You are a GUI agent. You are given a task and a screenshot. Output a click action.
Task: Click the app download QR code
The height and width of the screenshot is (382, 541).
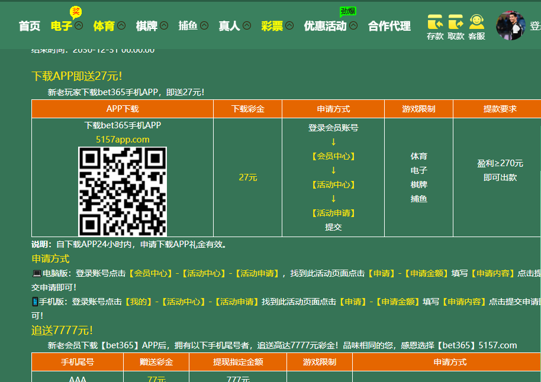point(123,191)
